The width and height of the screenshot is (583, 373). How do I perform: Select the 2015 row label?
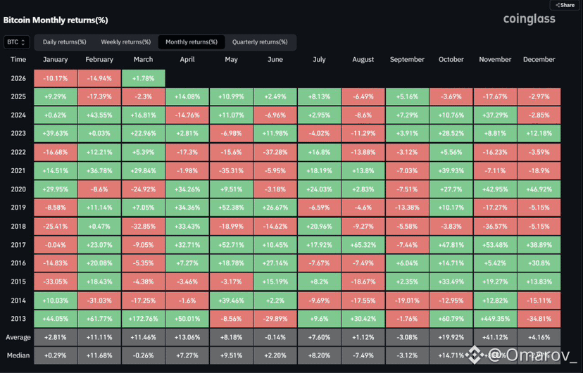click(18, 282)
